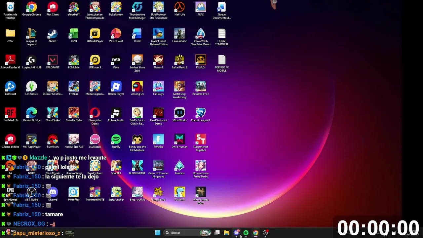Open the Palworld desktop shortcut

179,194
